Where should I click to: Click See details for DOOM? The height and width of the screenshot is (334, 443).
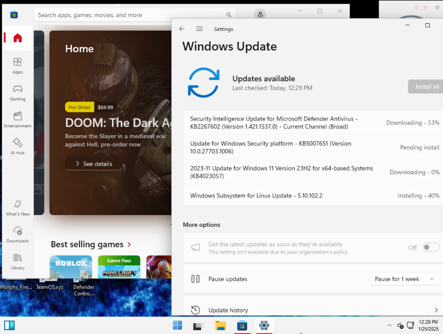[x=94, y=164]
